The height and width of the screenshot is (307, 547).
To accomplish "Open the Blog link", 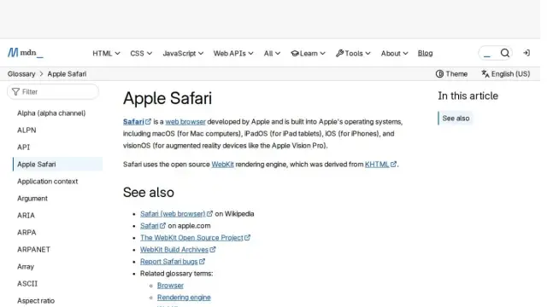I will point(425,53).
